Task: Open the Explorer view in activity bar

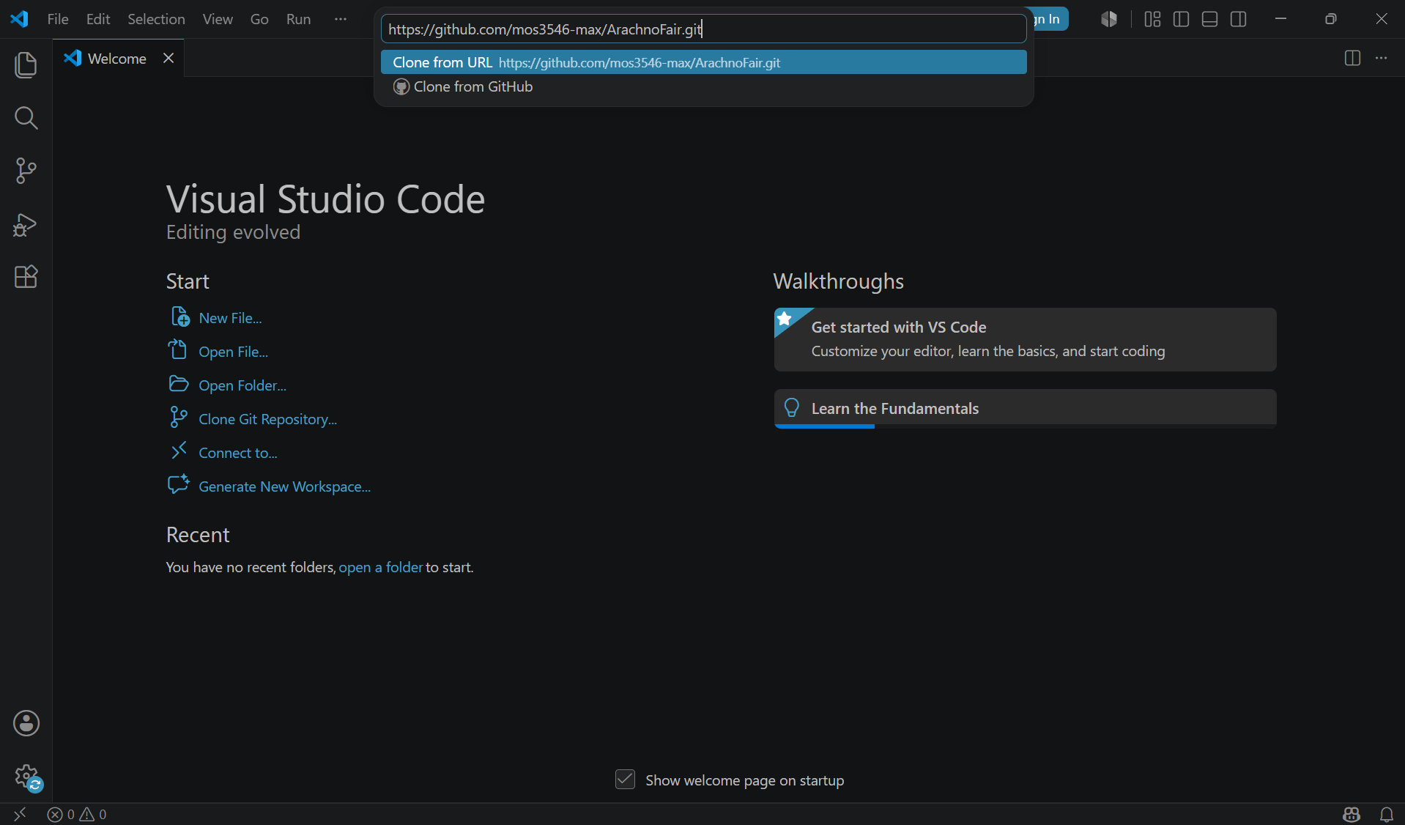Action: pyautogui.click(x=26, y=64)
